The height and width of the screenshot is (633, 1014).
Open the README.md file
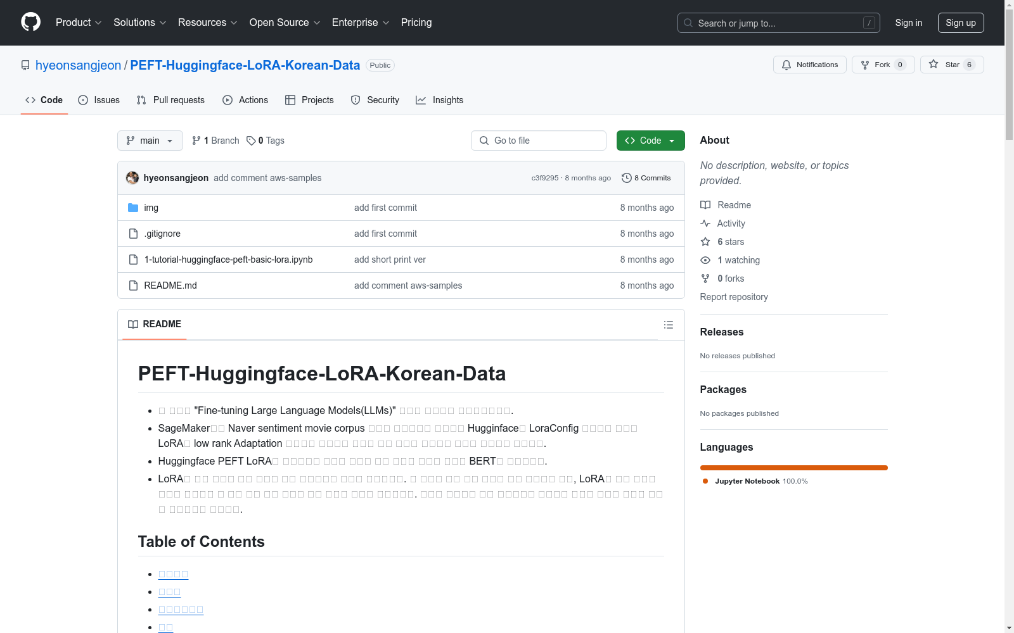(170, 285)
